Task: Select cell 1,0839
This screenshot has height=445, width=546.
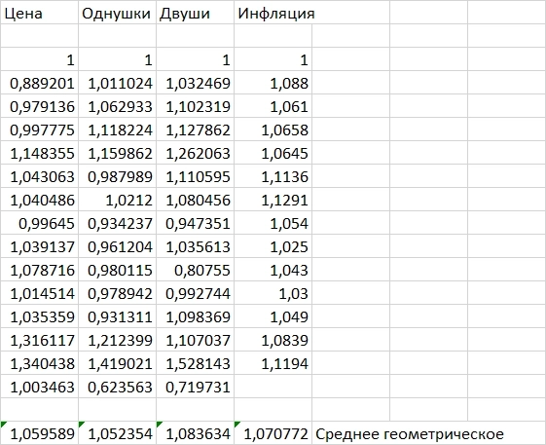Action: click(x=273, y=340)
